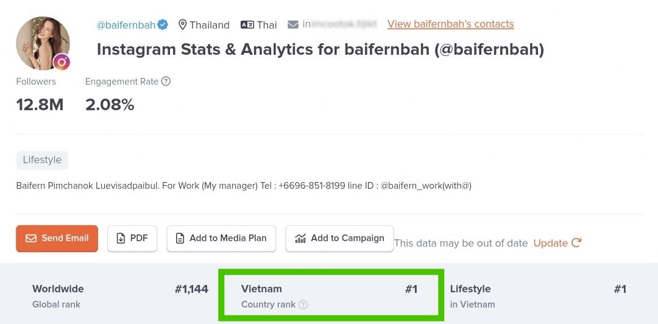The image size is (658, 324).
Task: Open the Engagement Rate help question mark
Action: pos(166,82)
